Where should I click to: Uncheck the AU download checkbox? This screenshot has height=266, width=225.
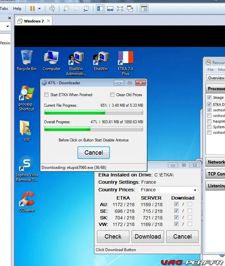176,204
